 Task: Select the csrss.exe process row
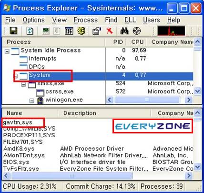98,91
